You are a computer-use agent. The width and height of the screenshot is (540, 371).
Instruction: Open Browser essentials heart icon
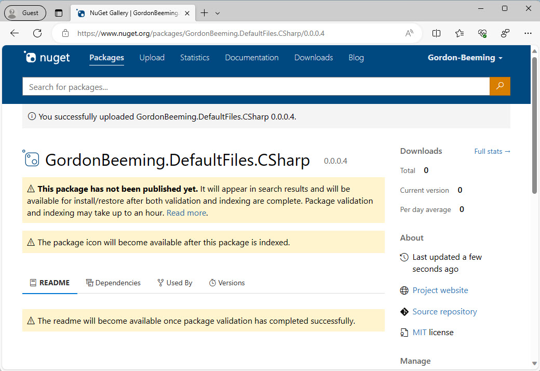point(482,33)
